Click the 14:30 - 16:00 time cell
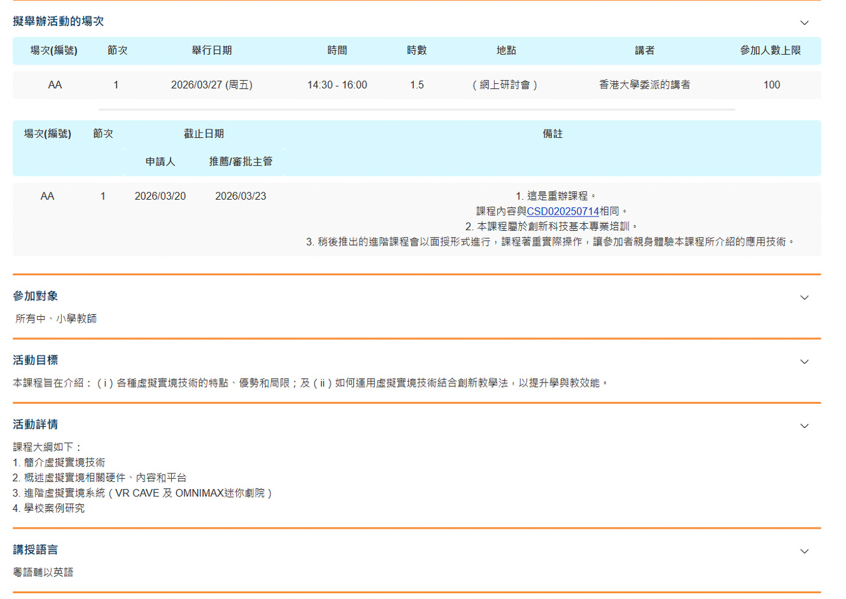This screenshot has height=599, width=846. tap(337, 85)
